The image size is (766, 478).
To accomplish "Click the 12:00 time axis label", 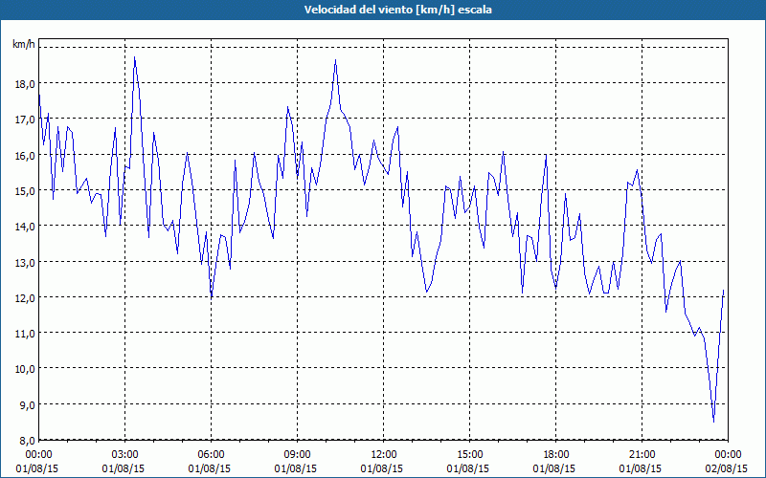I will click(x=384, y=455).
